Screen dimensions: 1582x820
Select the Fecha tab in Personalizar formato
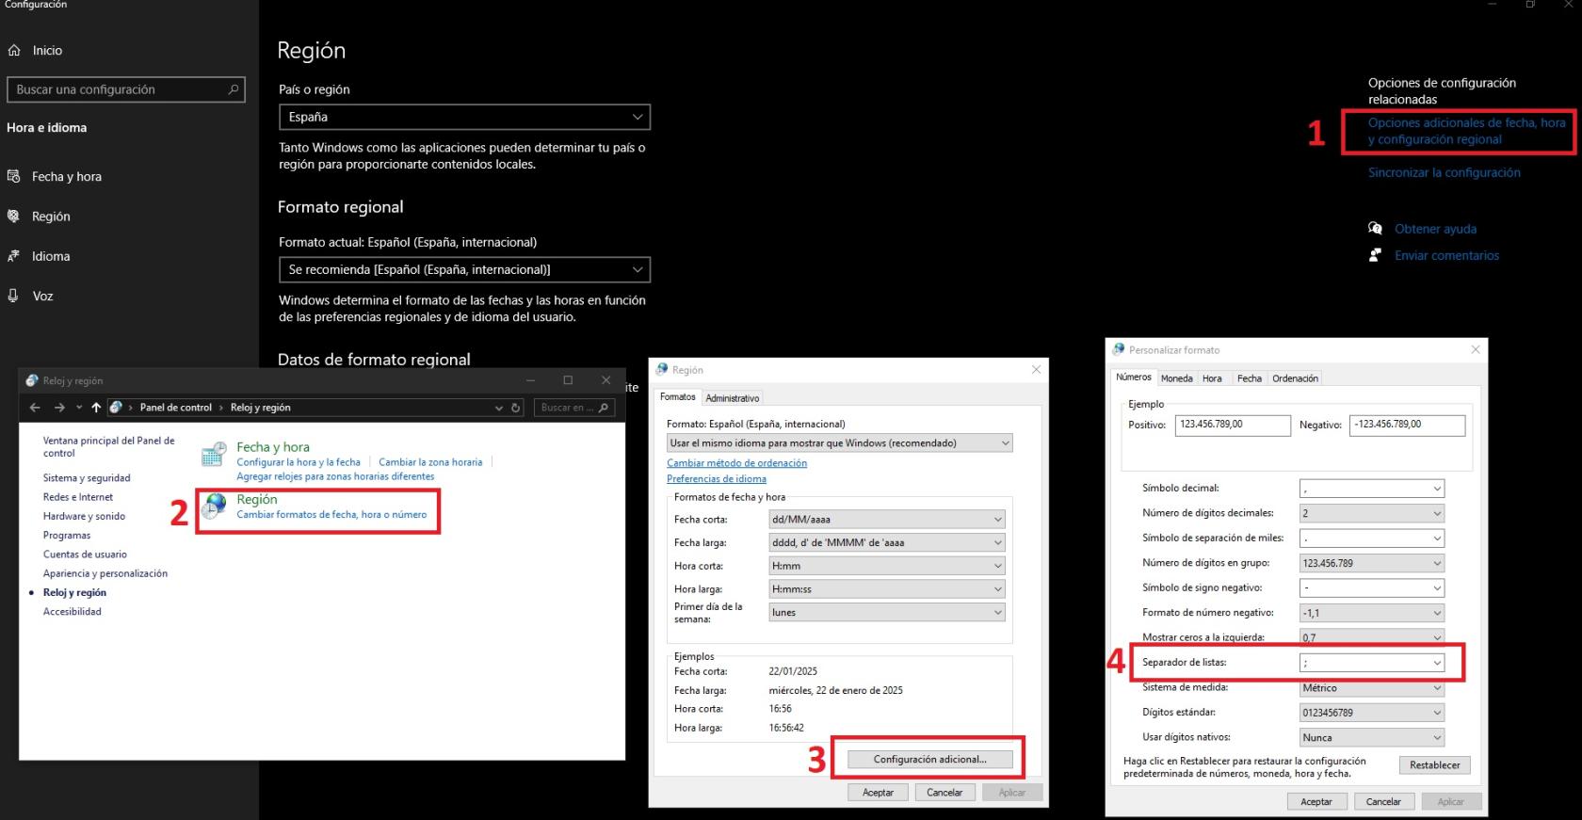pyautogui.click(x=1249, y=378)
